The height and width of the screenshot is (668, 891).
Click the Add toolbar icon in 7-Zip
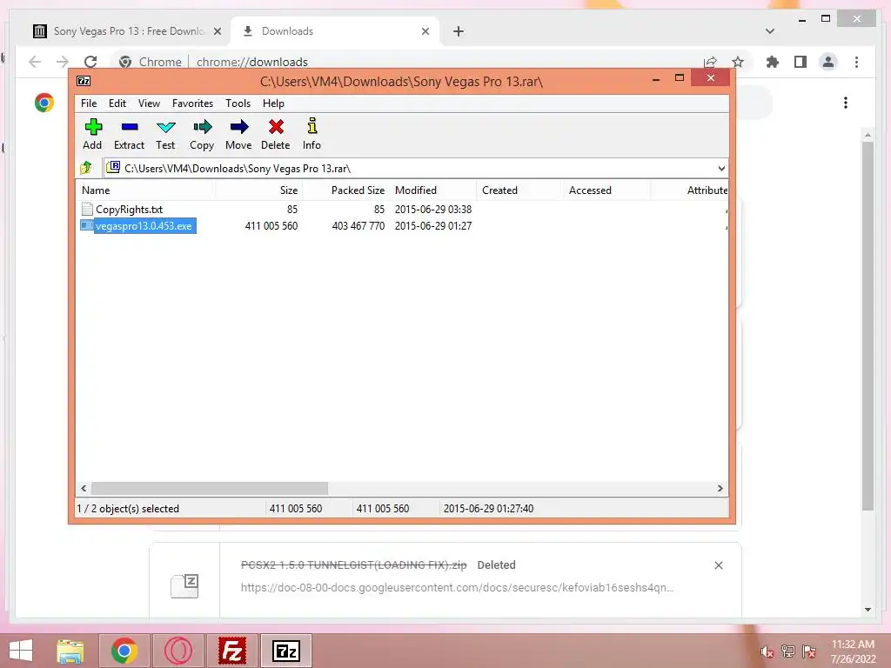(92, 134)
